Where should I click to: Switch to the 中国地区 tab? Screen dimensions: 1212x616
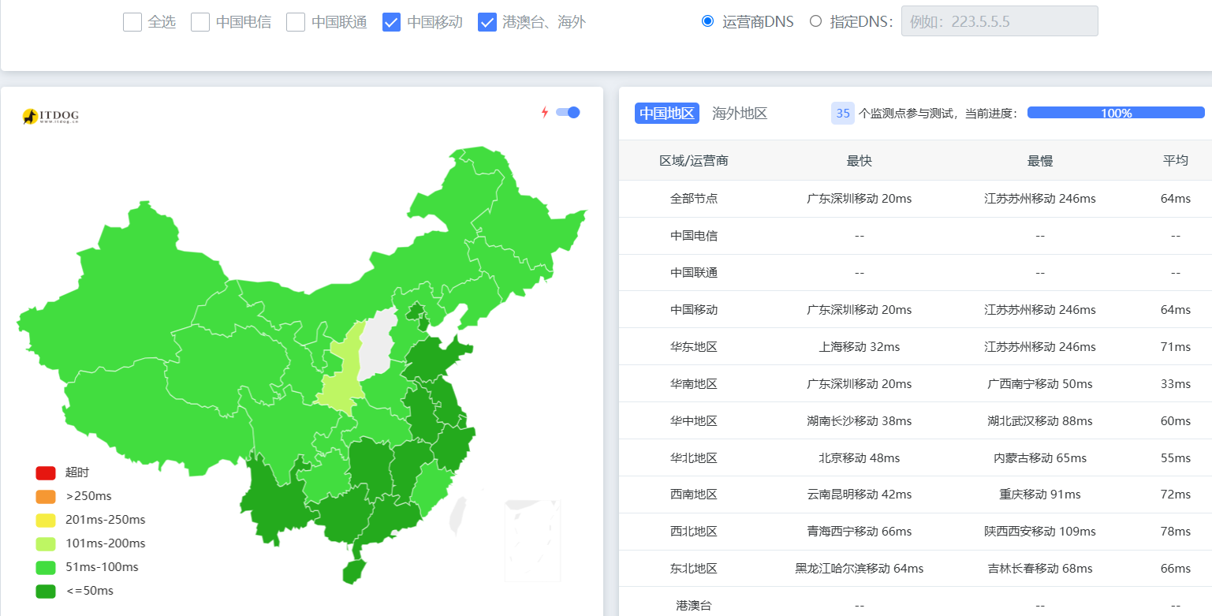coord(667,113)
